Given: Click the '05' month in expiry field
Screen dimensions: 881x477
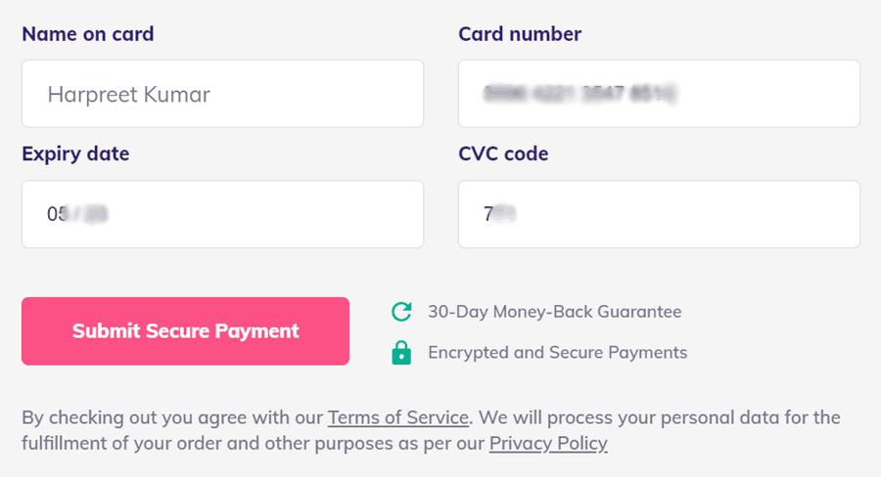Looking at the screenshot, I should click(58, 214).
